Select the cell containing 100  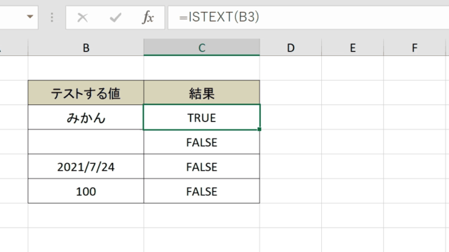[86, 191]
